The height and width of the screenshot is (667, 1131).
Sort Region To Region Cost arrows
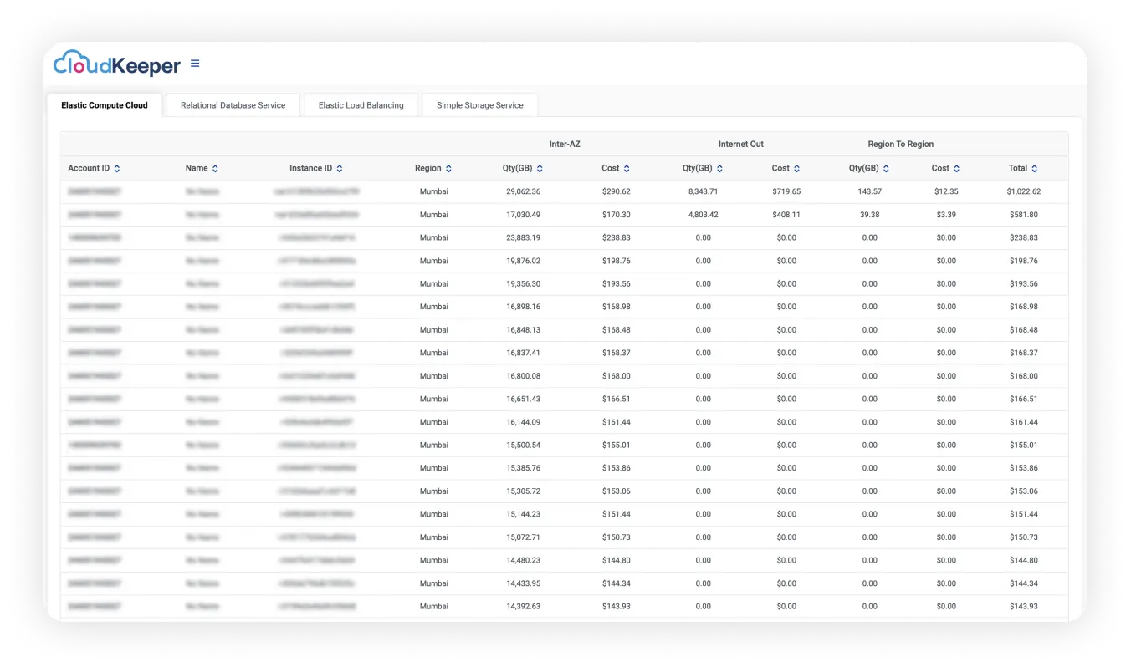[956, 169]
